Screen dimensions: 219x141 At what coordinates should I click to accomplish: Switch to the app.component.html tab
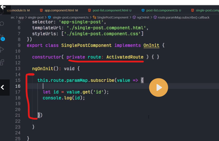59,10
